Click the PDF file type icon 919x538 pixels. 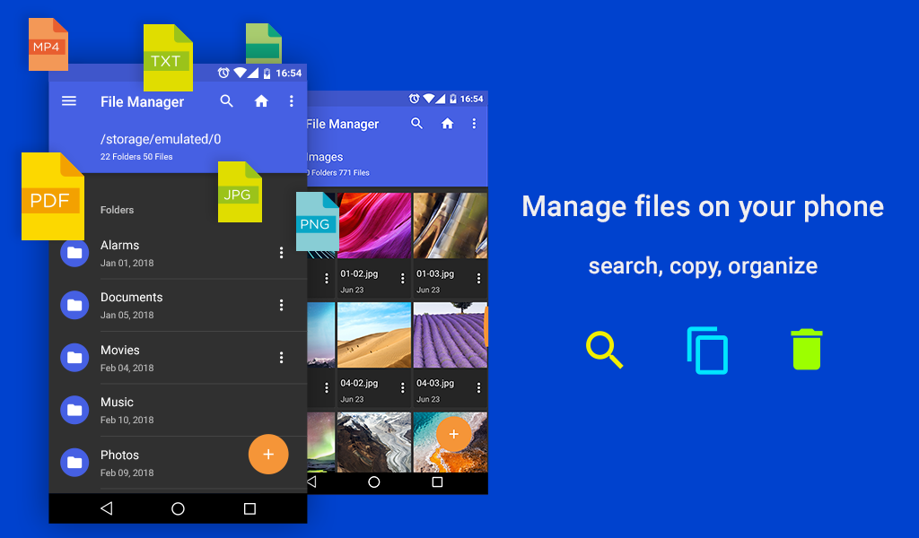click(x=53, y=196)
